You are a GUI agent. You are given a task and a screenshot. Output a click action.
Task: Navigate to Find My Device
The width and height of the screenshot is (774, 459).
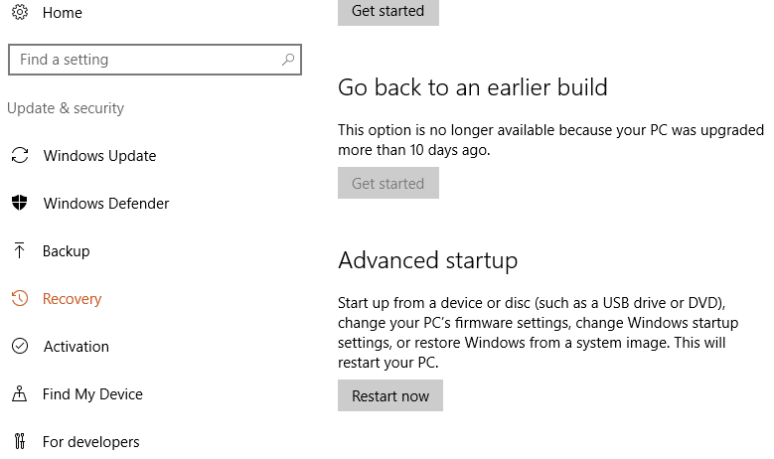[x=92, y=394]
